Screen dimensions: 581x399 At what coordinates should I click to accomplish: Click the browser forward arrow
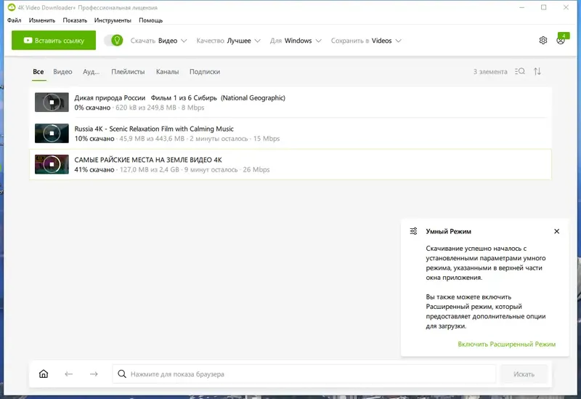(x=94, y=374)
